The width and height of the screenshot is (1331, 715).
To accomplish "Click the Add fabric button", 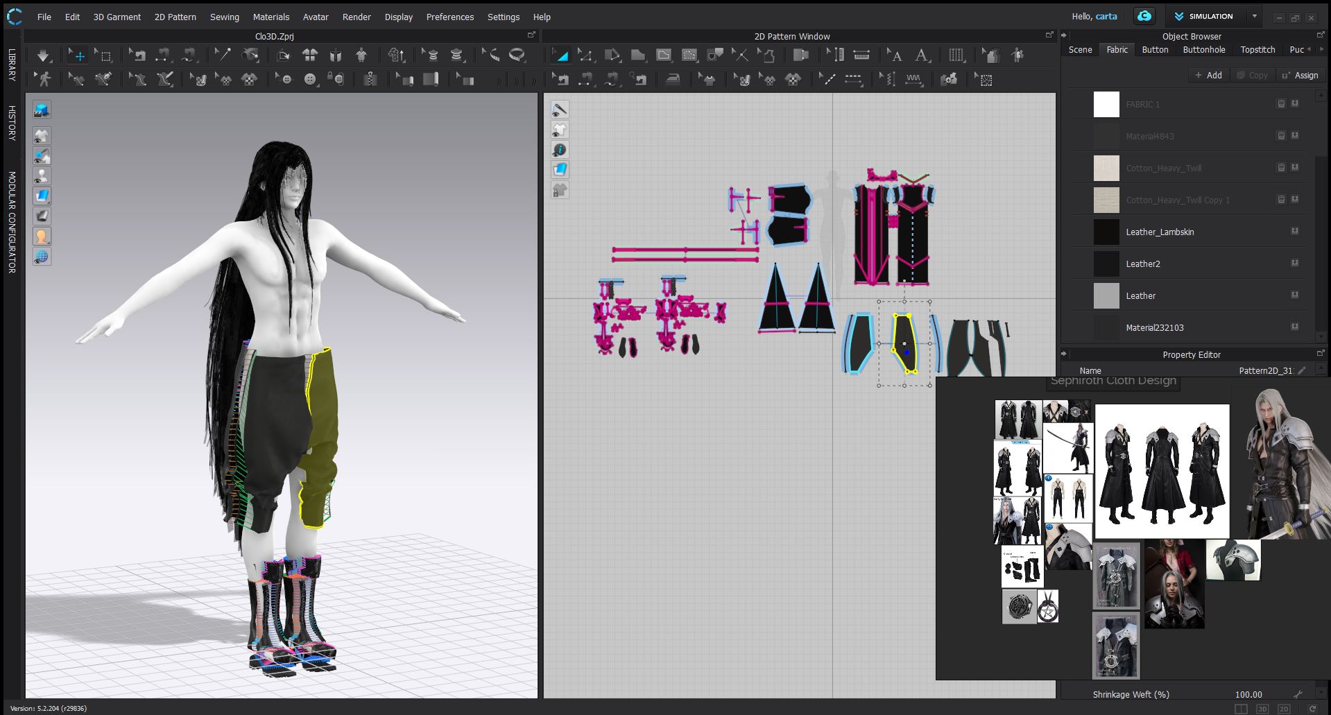I will coord(1208,75).
